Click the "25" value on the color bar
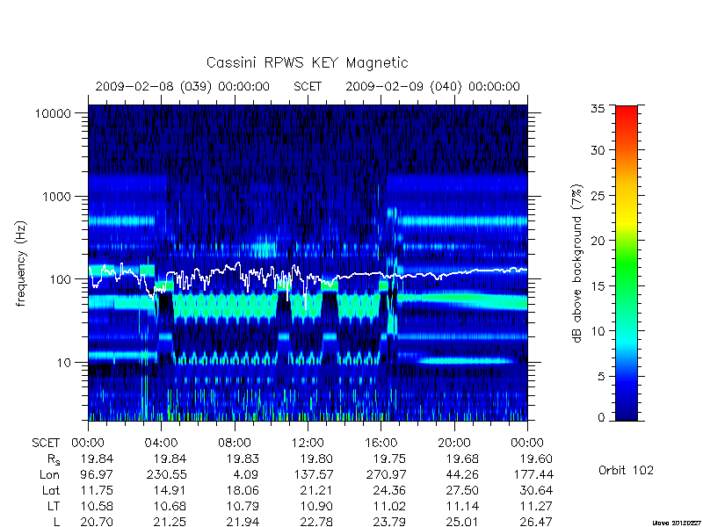 598,196
